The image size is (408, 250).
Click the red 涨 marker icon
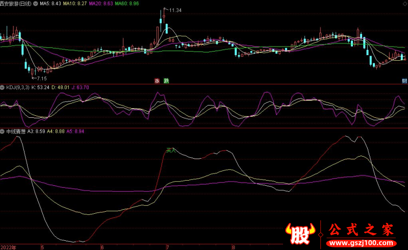click(158, 81)
